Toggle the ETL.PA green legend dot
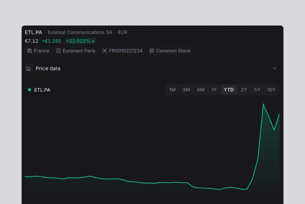 [30, 90]
